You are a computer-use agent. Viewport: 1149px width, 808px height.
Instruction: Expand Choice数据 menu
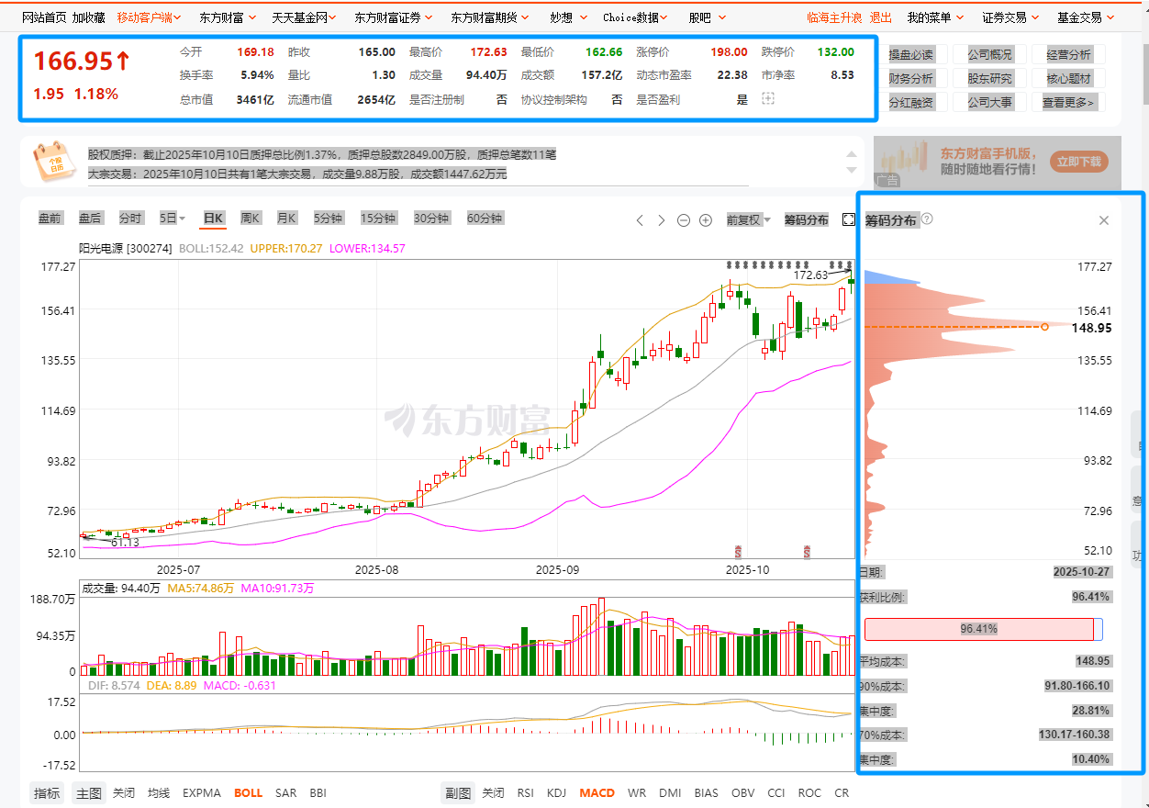pyautogui.click(x=636, y=17)
